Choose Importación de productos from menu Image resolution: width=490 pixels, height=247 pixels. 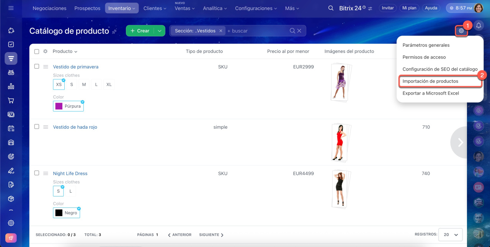click(x=430, y=81)
